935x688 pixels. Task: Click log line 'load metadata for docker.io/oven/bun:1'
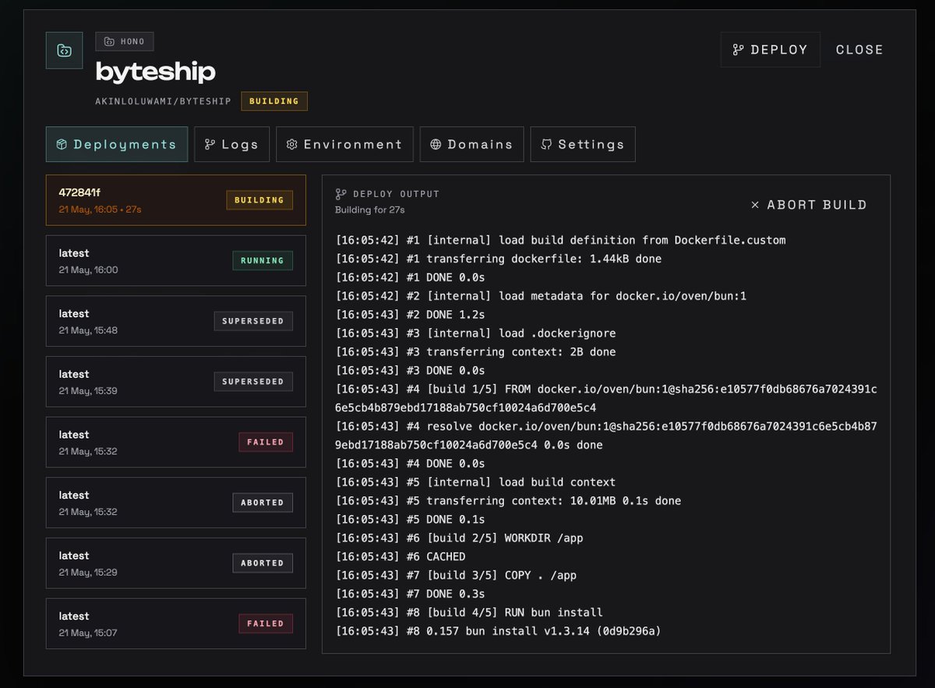click(541, 296)
